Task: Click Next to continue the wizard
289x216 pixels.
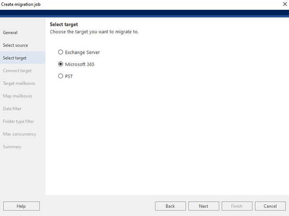Action: click(204, 206)
